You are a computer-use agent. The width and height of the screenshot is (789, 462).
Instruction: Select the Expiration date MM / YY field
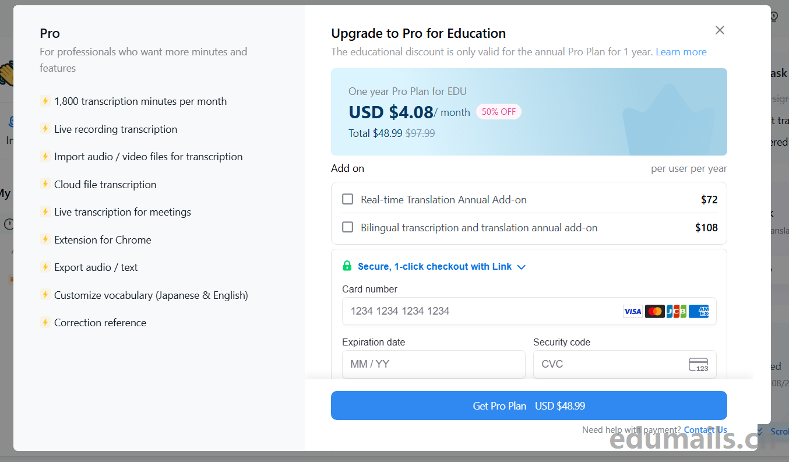pyautogui.click(x=434, y=364)
